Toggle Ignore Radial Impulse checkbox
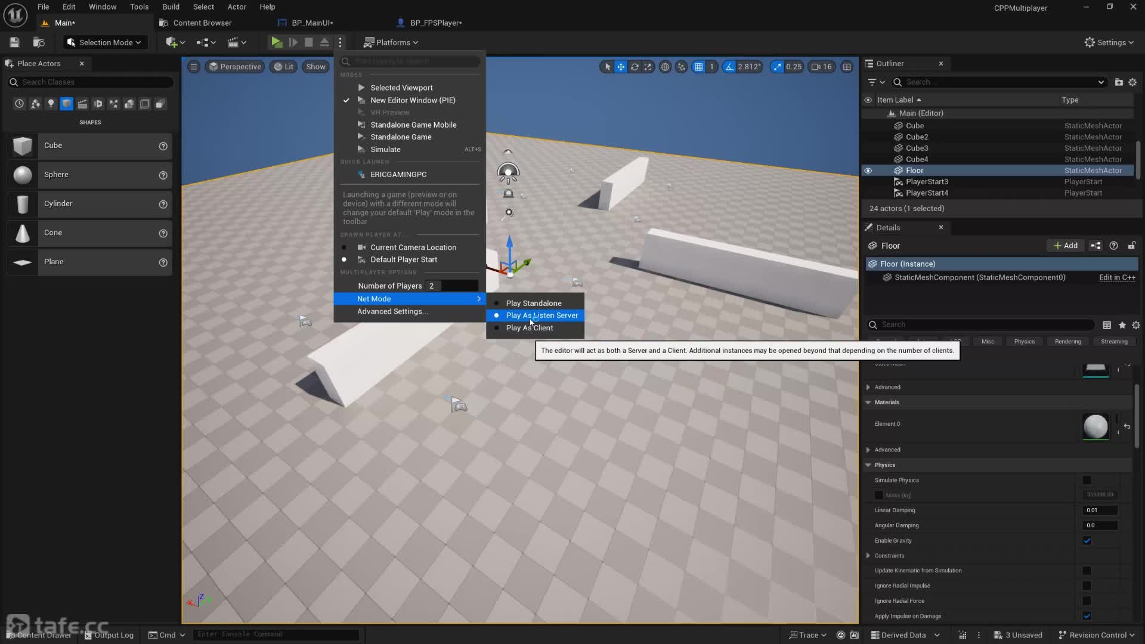1145x644 pixels. tap(1087, 586)
